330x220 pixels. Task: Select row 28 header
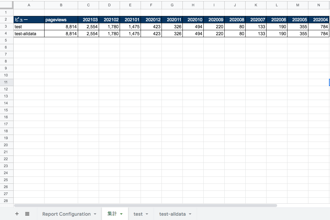[7, 201]
